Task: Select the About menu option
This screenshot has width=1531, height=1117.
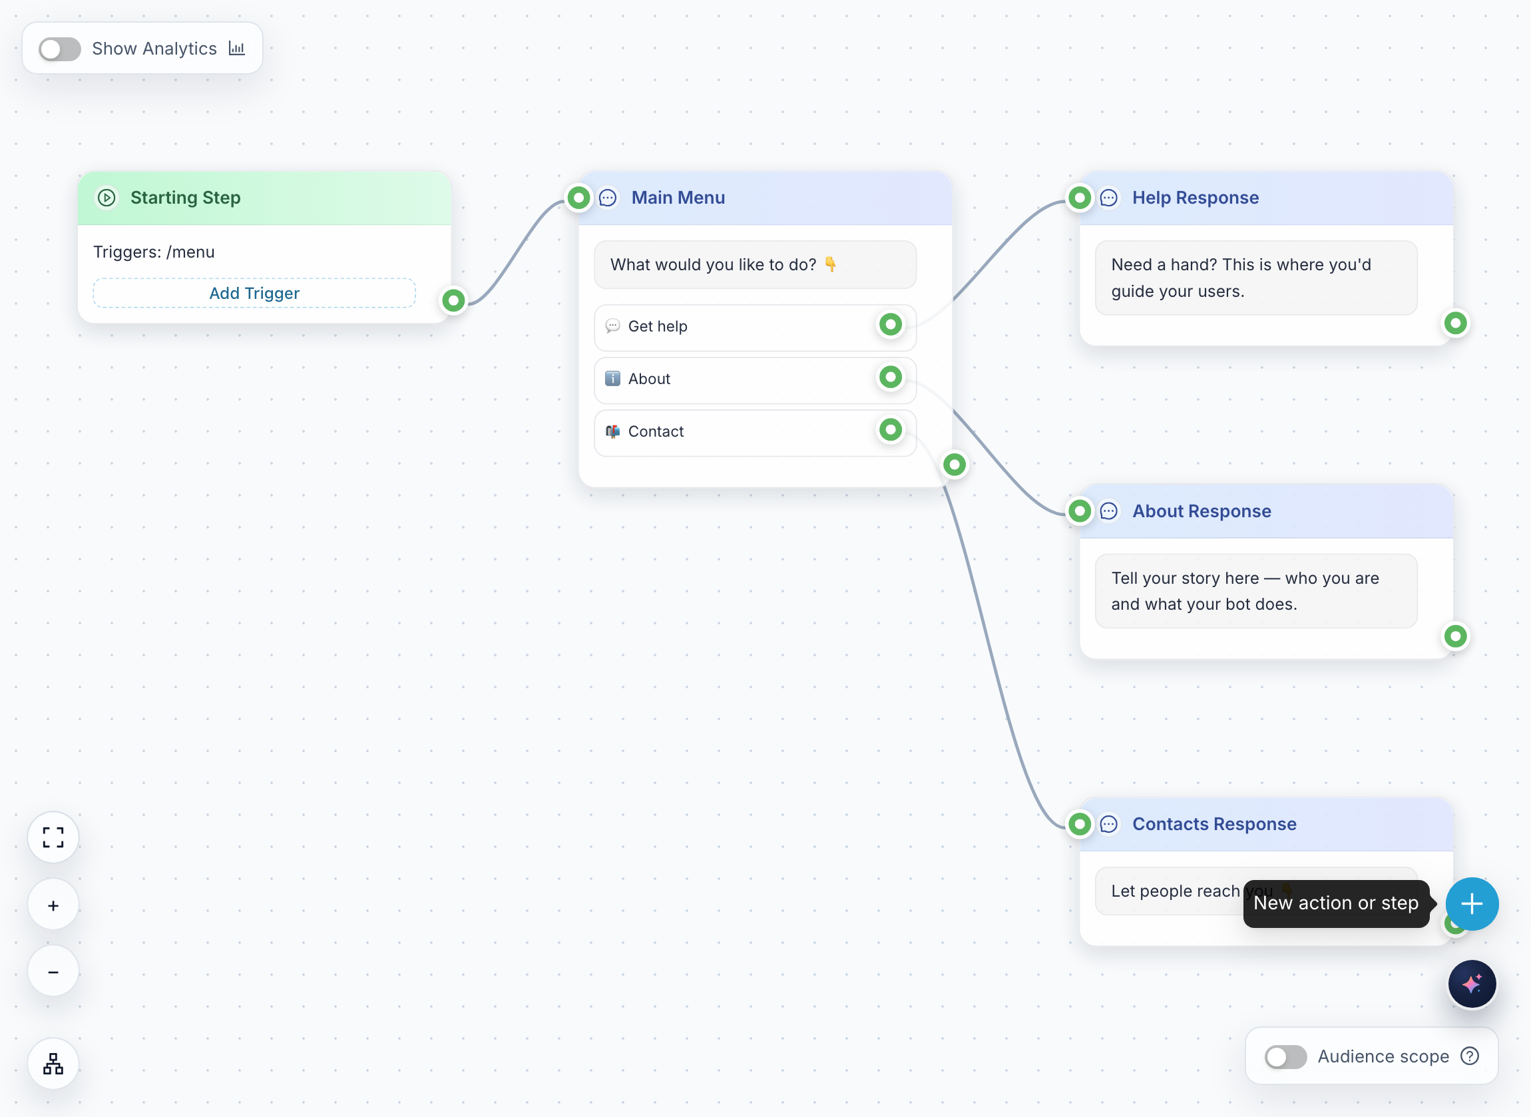Action: point(755,379)
